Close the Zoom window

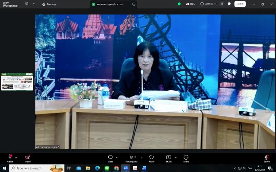pyautogui.click(x=272, y=4)
